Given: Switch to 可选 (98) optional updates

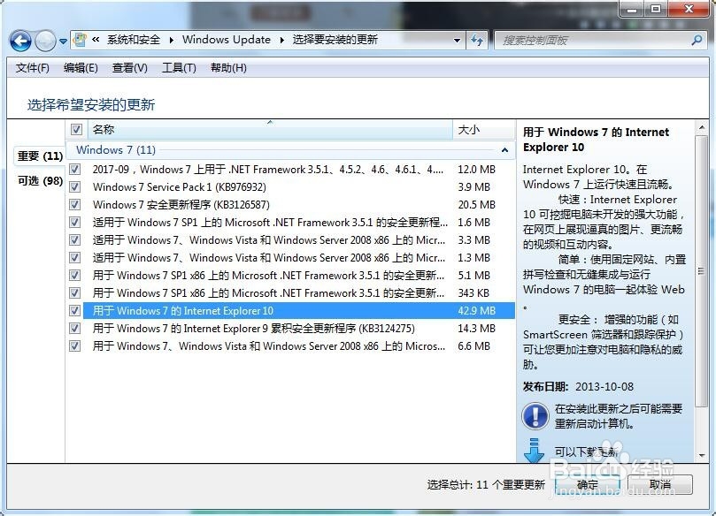Looking at the screenshot, I should [x=40, y=181].
